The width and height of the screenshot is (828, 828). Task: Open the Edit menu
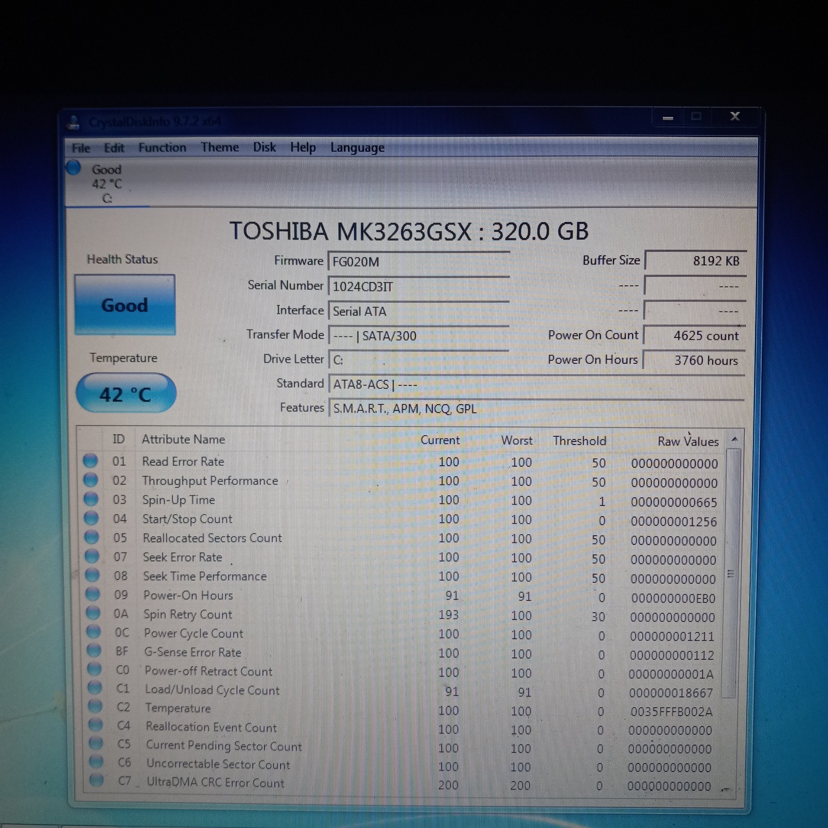114,148
